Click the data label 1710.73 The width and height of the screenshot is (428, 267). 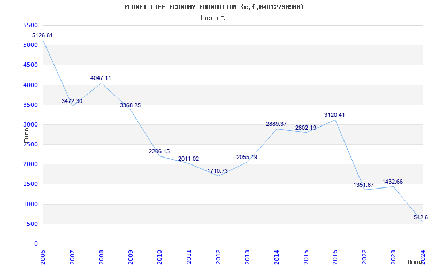coord(218,171)
